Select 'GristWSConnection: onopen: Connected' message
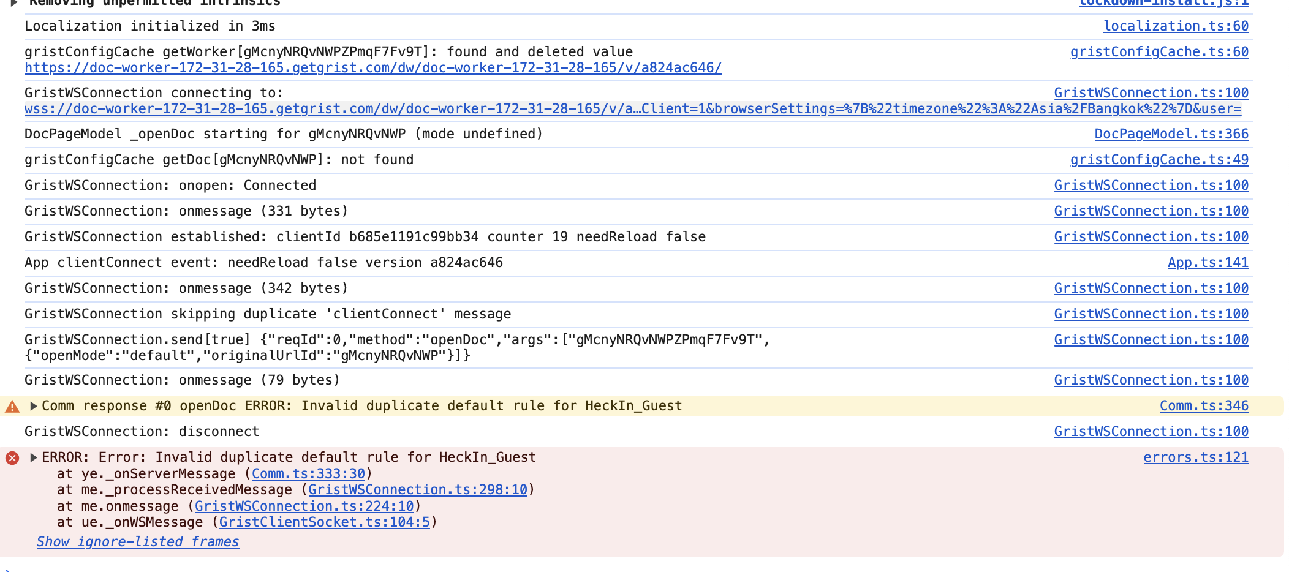The image size is (1289, 572). click(170, 186)
